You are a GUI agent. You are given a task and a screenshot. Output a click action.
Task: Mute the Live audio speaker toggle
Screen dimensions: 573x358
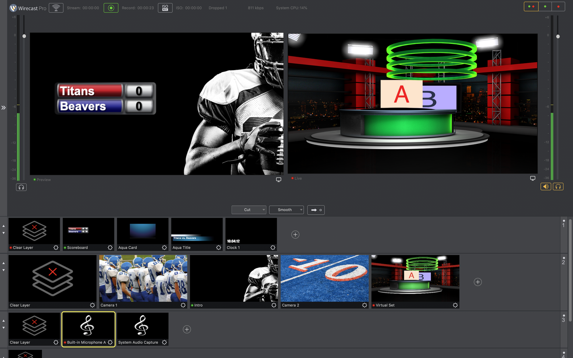(546, 186)
